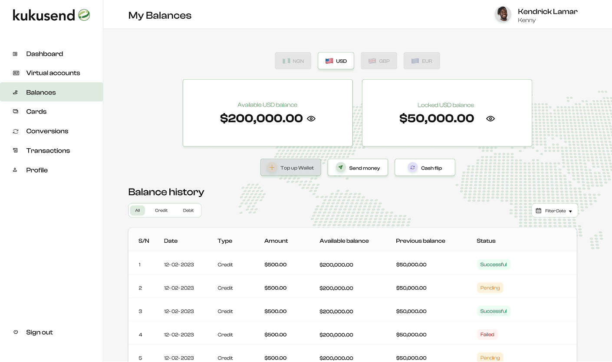Hide the available USD balance amount

311,118
